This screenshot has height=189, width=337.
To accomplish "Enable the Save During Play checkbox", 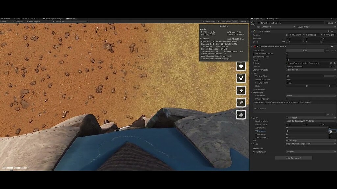I will pos(288,56).
